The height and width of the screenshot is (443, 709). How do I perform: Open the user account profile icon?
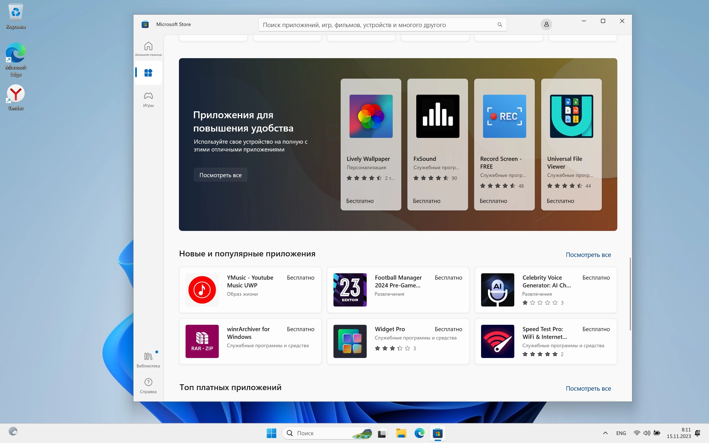[546, 24]
